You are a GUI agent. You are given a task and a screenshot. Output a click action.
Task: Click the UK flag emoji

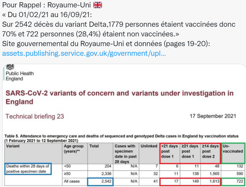coord(97,5)
